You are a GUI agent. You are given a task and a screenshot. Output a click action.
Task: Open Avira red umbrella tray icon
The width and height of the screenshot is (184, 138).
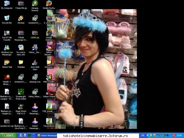point(174,135)
